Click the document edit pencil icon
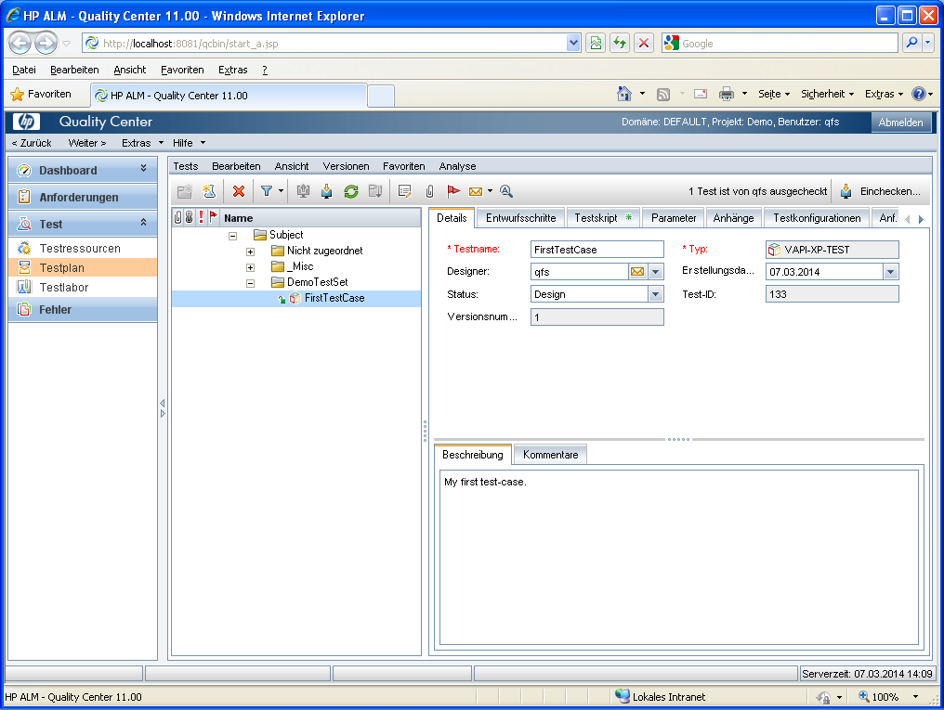Viewport: 944px width, 710px height. coord(405,191)
